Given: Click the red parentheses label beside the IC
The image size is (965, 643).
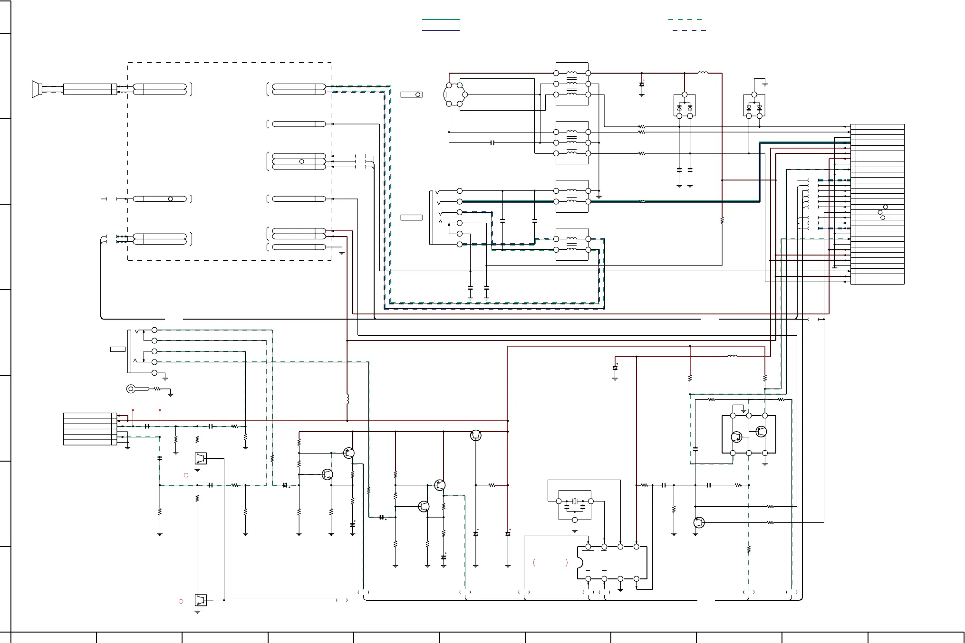Looking at the screenshot, I should [550, 563].
